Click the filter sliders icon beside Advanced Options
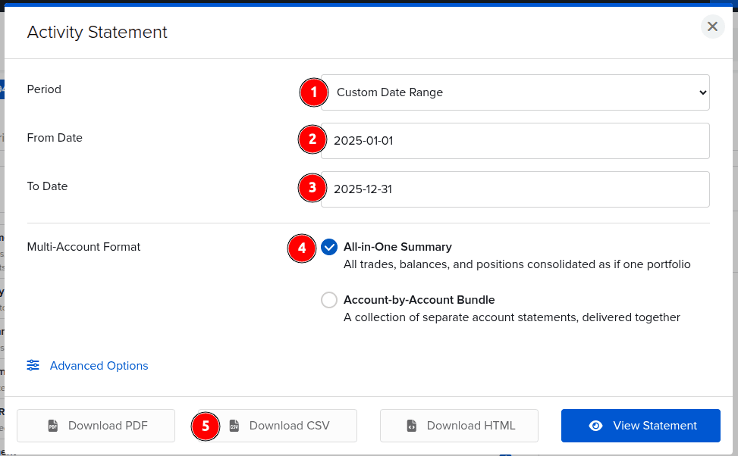The image size is (738, 456). (33, 365)
